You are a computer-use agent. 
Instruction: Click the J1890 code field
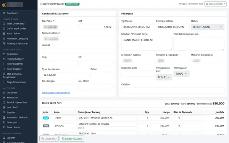[x=65, y=118]
